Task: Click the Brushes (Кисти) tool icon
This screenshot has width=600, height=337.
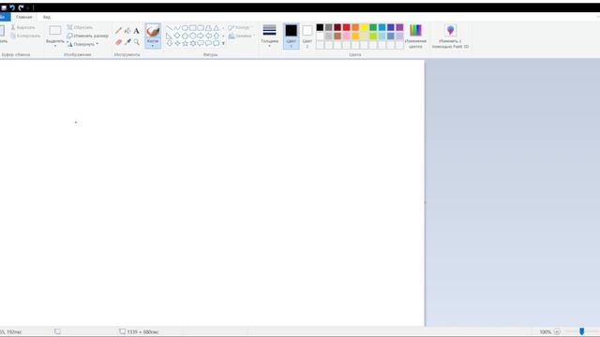Action: click(x=153, y=31)
